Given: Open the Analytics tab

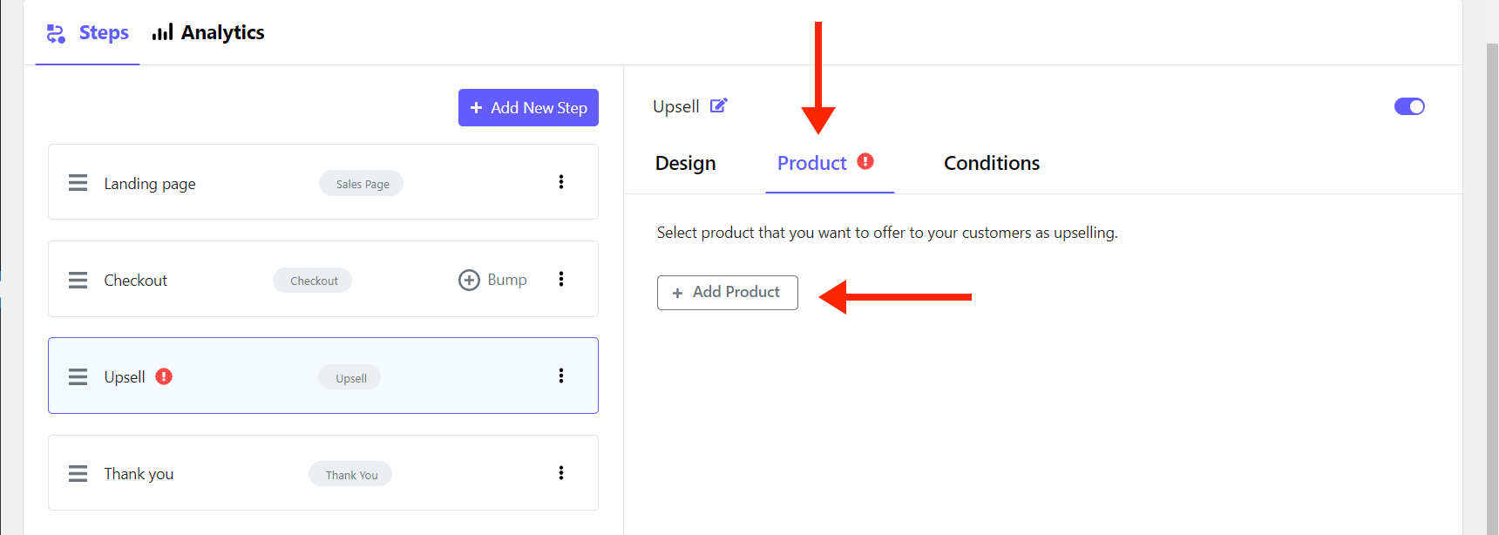Looking at the screenshot, I should pos(208,32).
